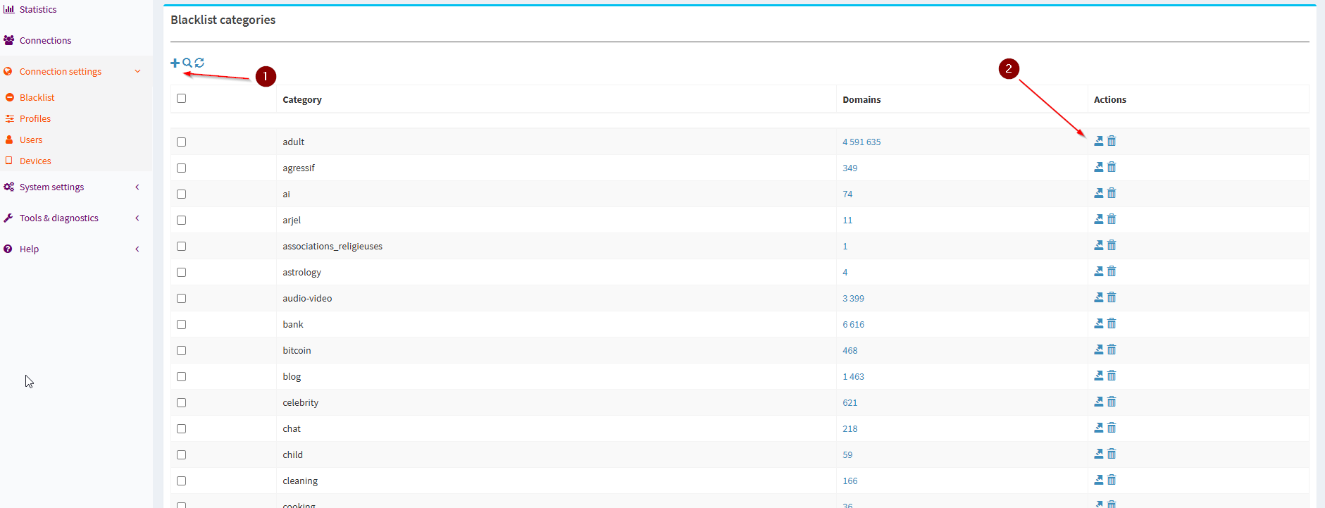1325x508 pixels.
Task: Click the associations_religieuses category name
Action: point(332,246)
